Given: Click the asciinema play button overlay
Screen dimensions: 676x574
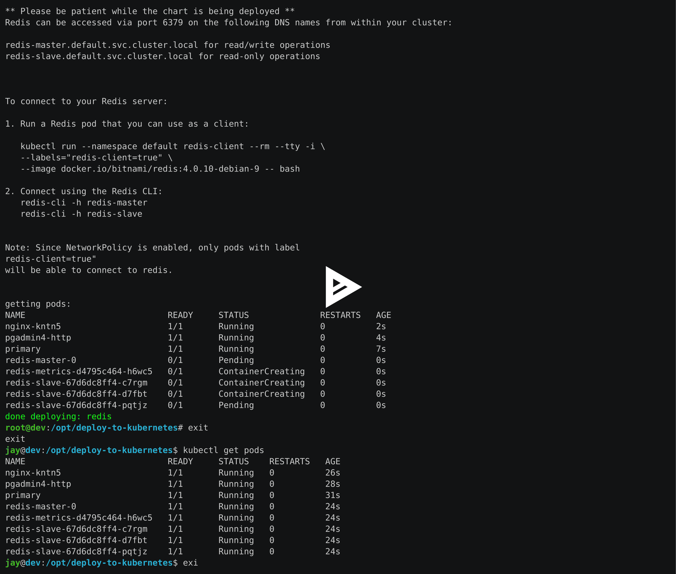Looking at the screenshot, I should click(343, 287).
